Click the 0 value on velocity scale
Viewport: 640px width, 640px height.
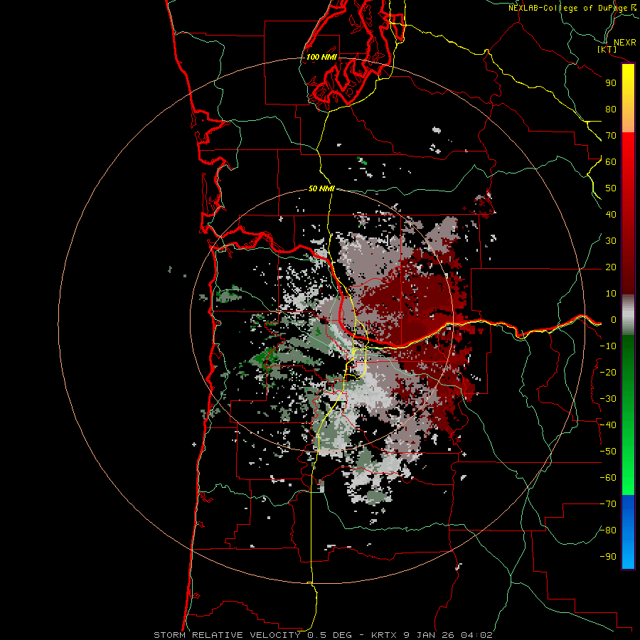(x=614, y=320)
